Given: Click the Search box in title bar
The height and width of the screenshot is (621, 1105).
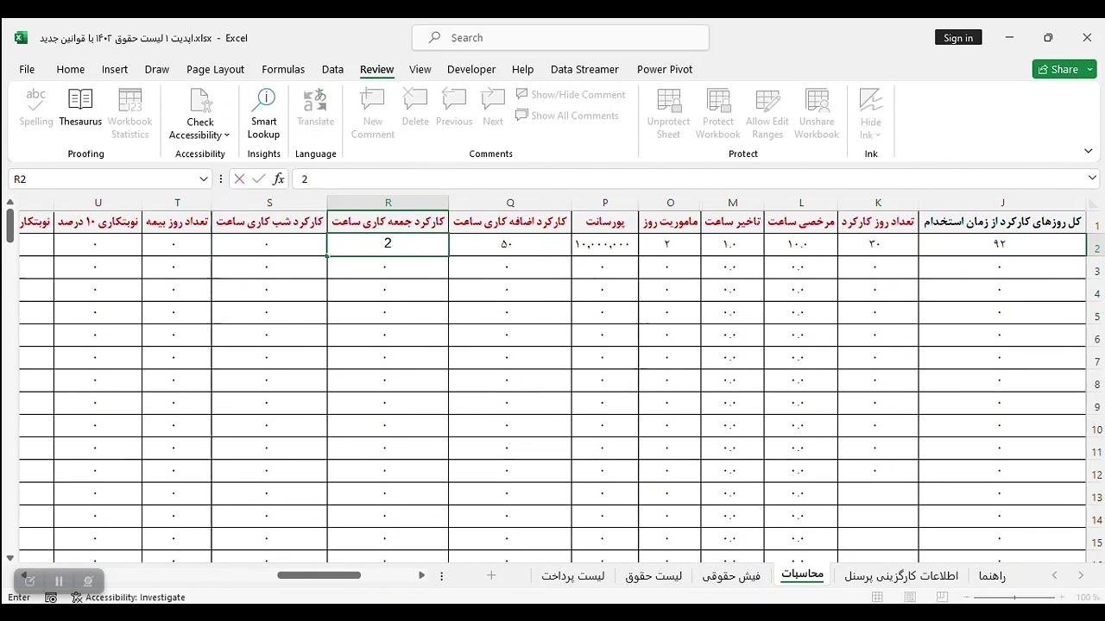Looking at the screenshot, I should coord(560,38).
